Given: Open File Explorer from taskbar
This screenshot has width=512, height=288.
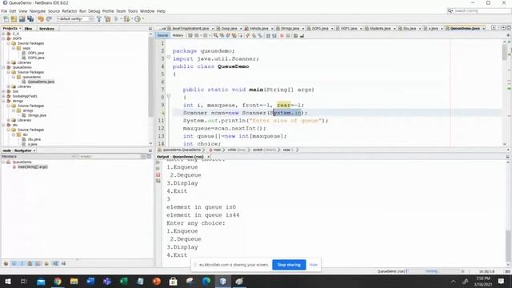Looking at the screenshot, I should 74,282.
